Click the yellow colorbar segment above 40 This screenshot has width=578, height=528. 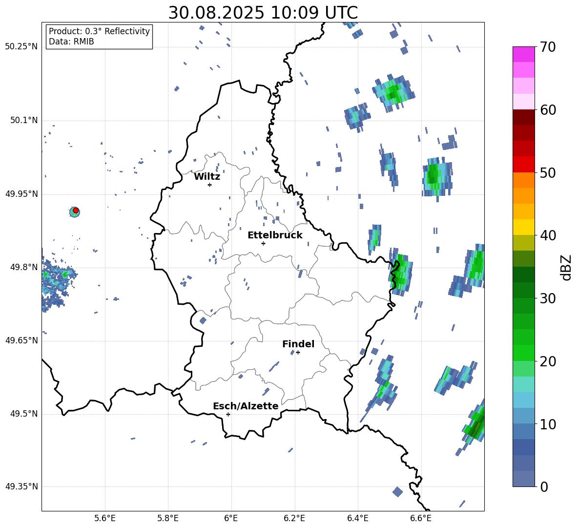(x=523, y=227)
